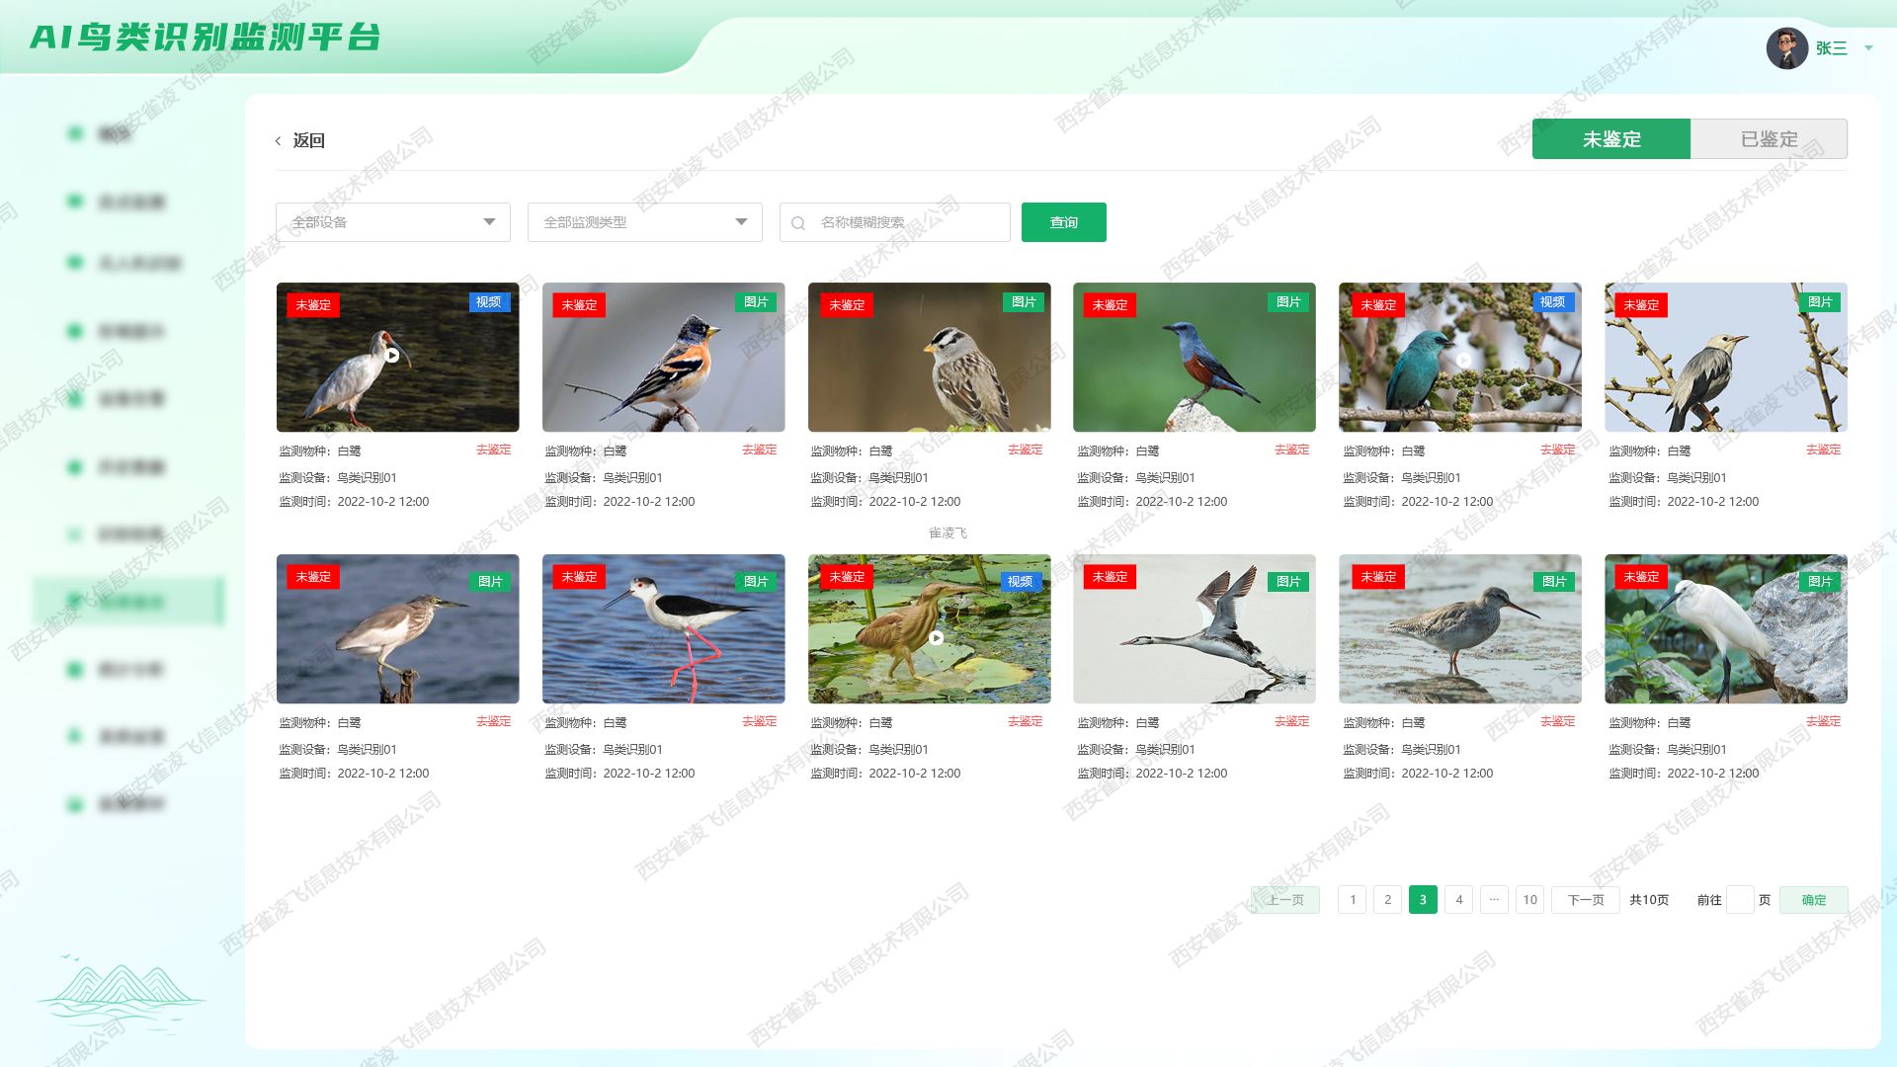Click the 确定 page jump button
Image resolution: width=1897 pixels, height=1067 pixels.
point(1813,900)
